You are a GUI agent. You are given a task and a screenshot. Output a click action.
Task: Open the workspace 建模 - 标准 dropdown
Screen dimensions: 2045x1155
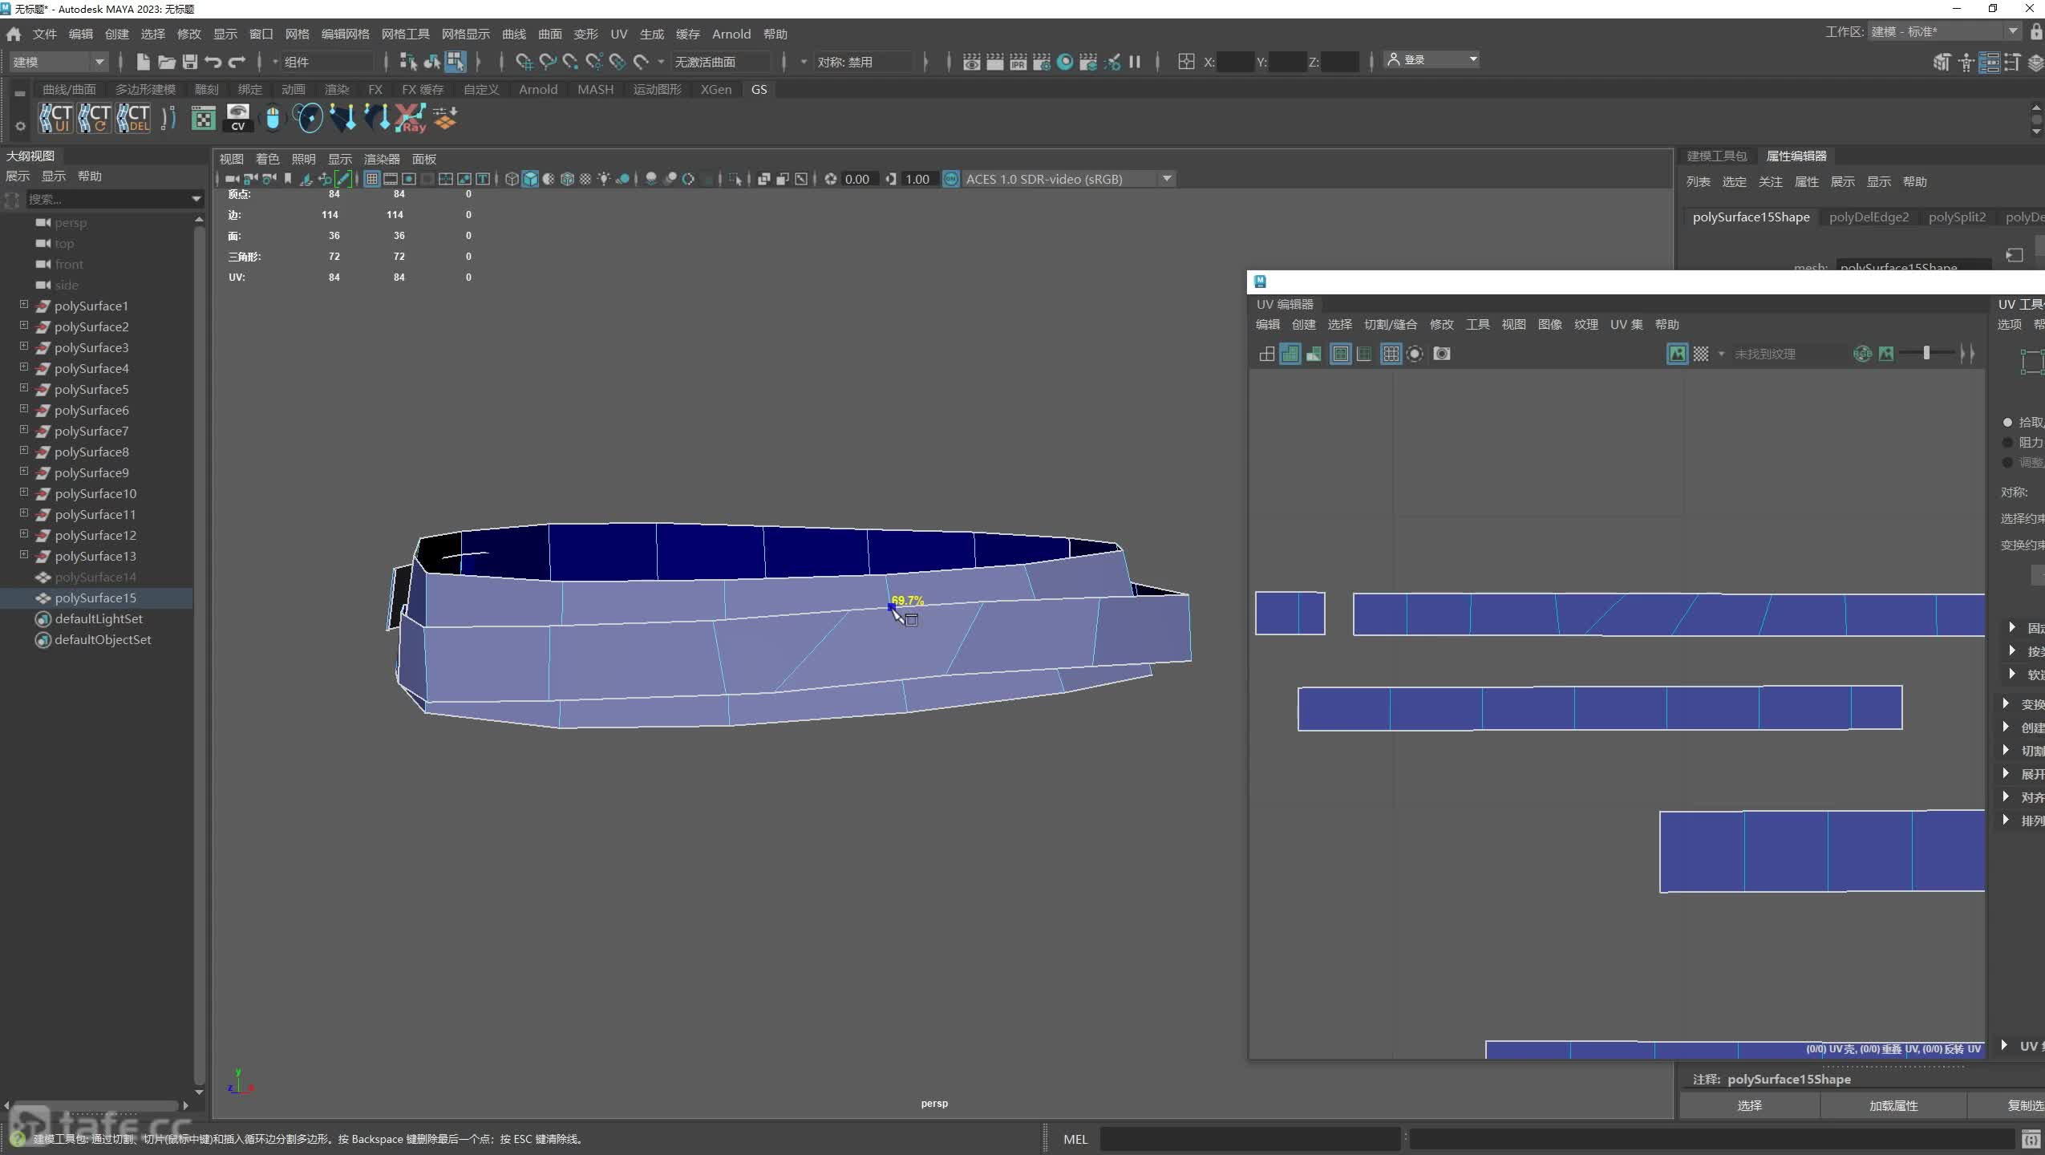click(1944, 31)
